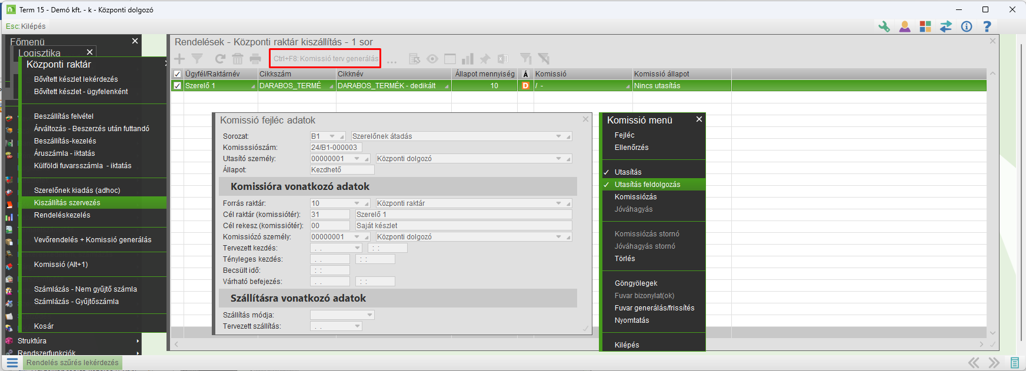Click the clear filter crossed funnel icon
1026x371 pixels.
click(544, 59)
